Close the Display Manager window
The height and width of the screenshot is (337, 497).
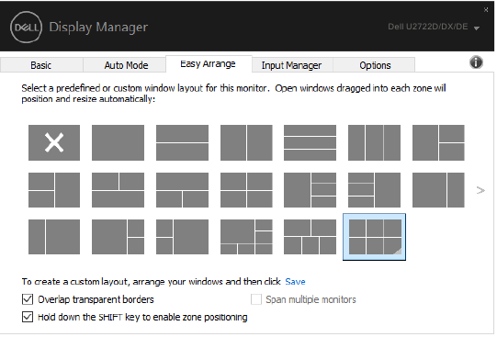[x=486, y=10]
